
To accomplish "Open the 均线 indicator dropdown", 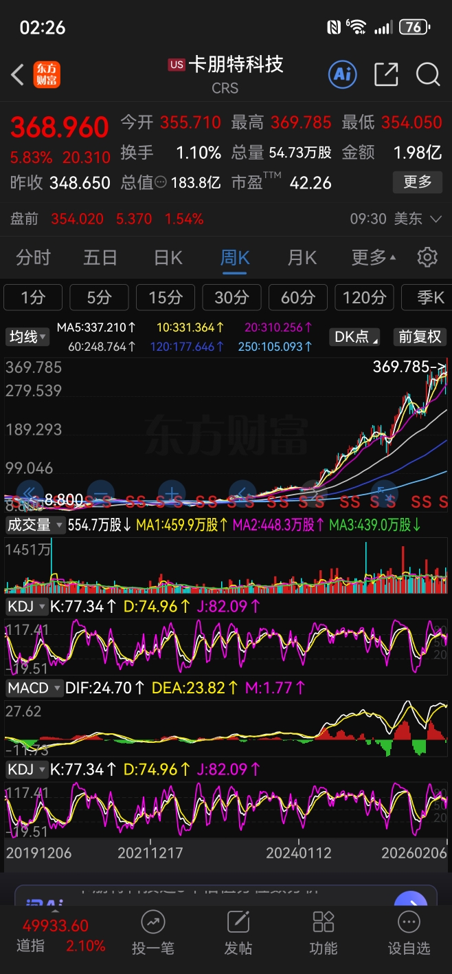I will [x=27, y=337].
